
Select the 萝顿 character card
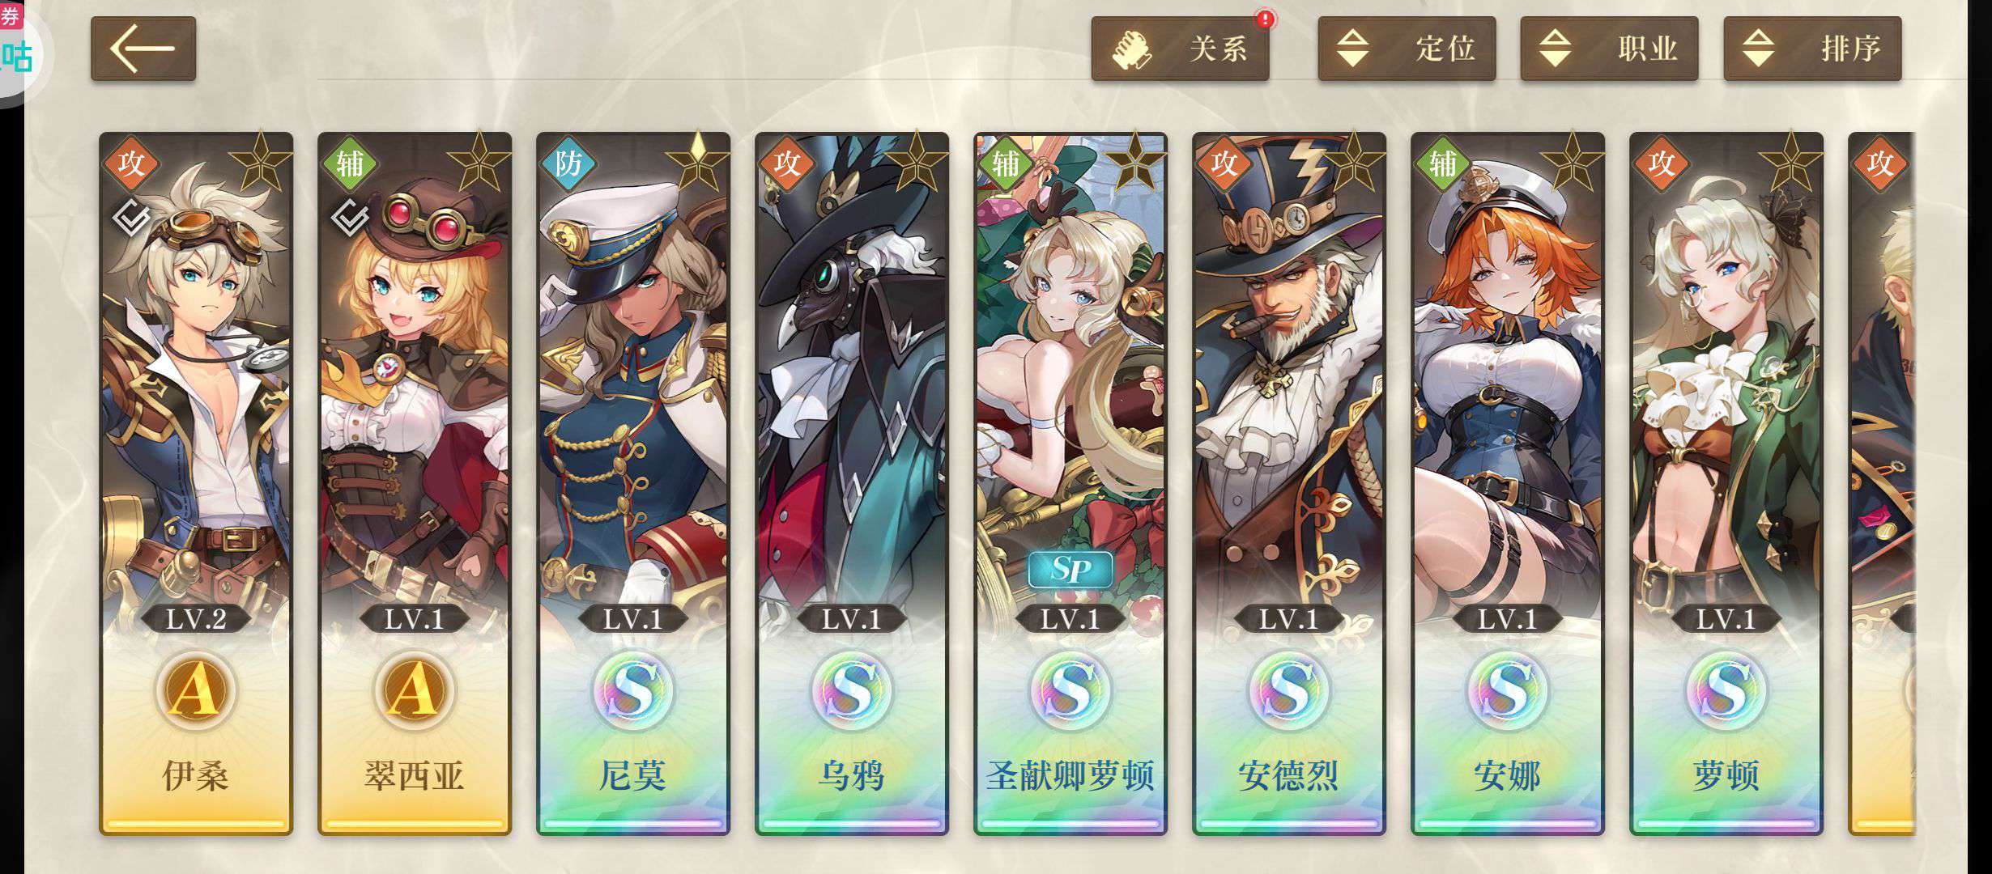pyautogui.click(x=1726, y=483)
